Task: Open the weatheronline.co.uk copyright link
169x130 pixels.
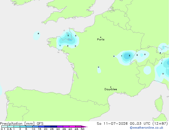Action: pos(147,128)
